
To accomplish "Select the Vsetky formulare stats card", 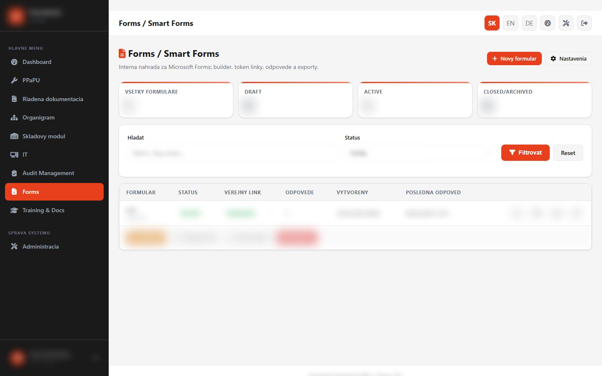I will pos(176,100).
